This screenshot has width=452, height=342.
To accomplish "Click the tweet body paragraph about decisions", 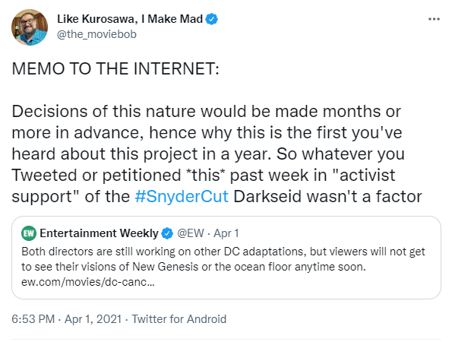I will (217, 154).
